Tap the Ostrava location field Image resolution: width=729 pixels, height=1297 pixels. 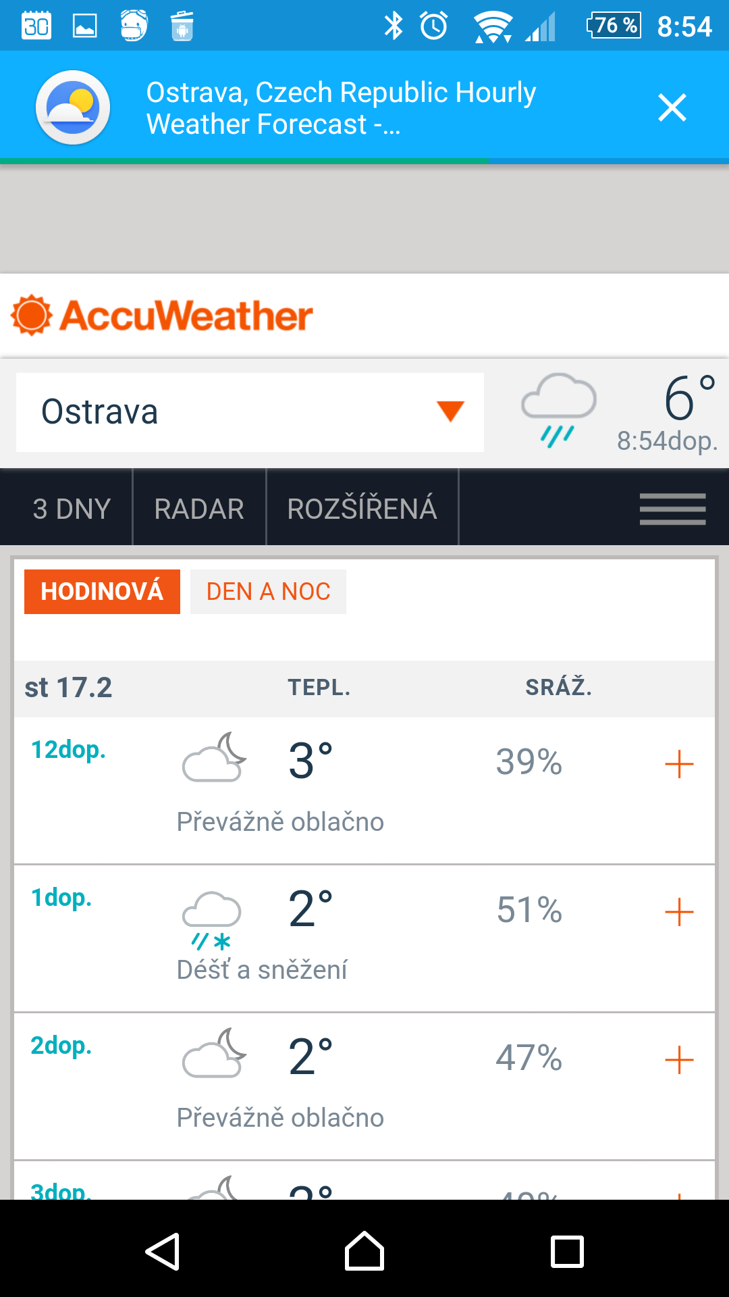(250, 412)
